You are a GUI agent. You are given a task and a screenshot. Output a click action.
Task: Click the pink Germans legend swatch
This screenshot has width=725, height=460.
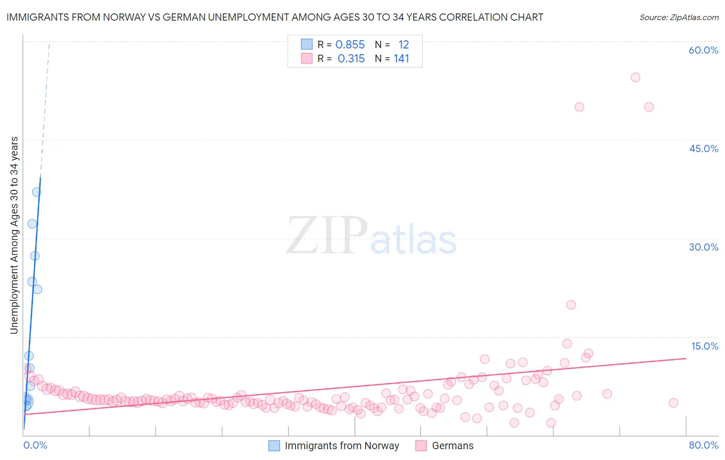pos(421,446)
